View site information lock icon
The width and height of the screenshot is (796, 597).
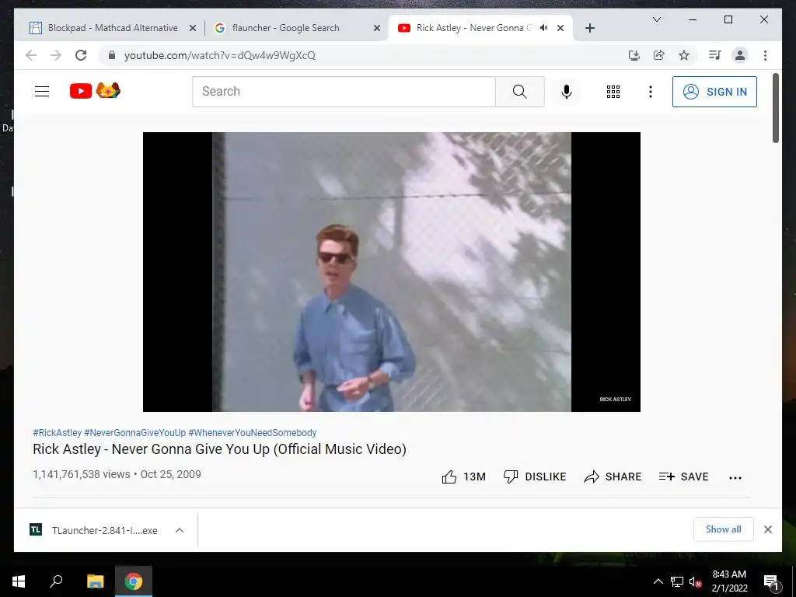[112, 55]
